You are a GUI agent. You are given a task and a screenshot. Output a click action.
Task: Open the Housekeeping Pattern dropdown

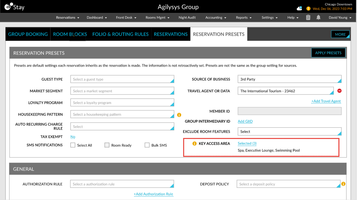[122, 114]
